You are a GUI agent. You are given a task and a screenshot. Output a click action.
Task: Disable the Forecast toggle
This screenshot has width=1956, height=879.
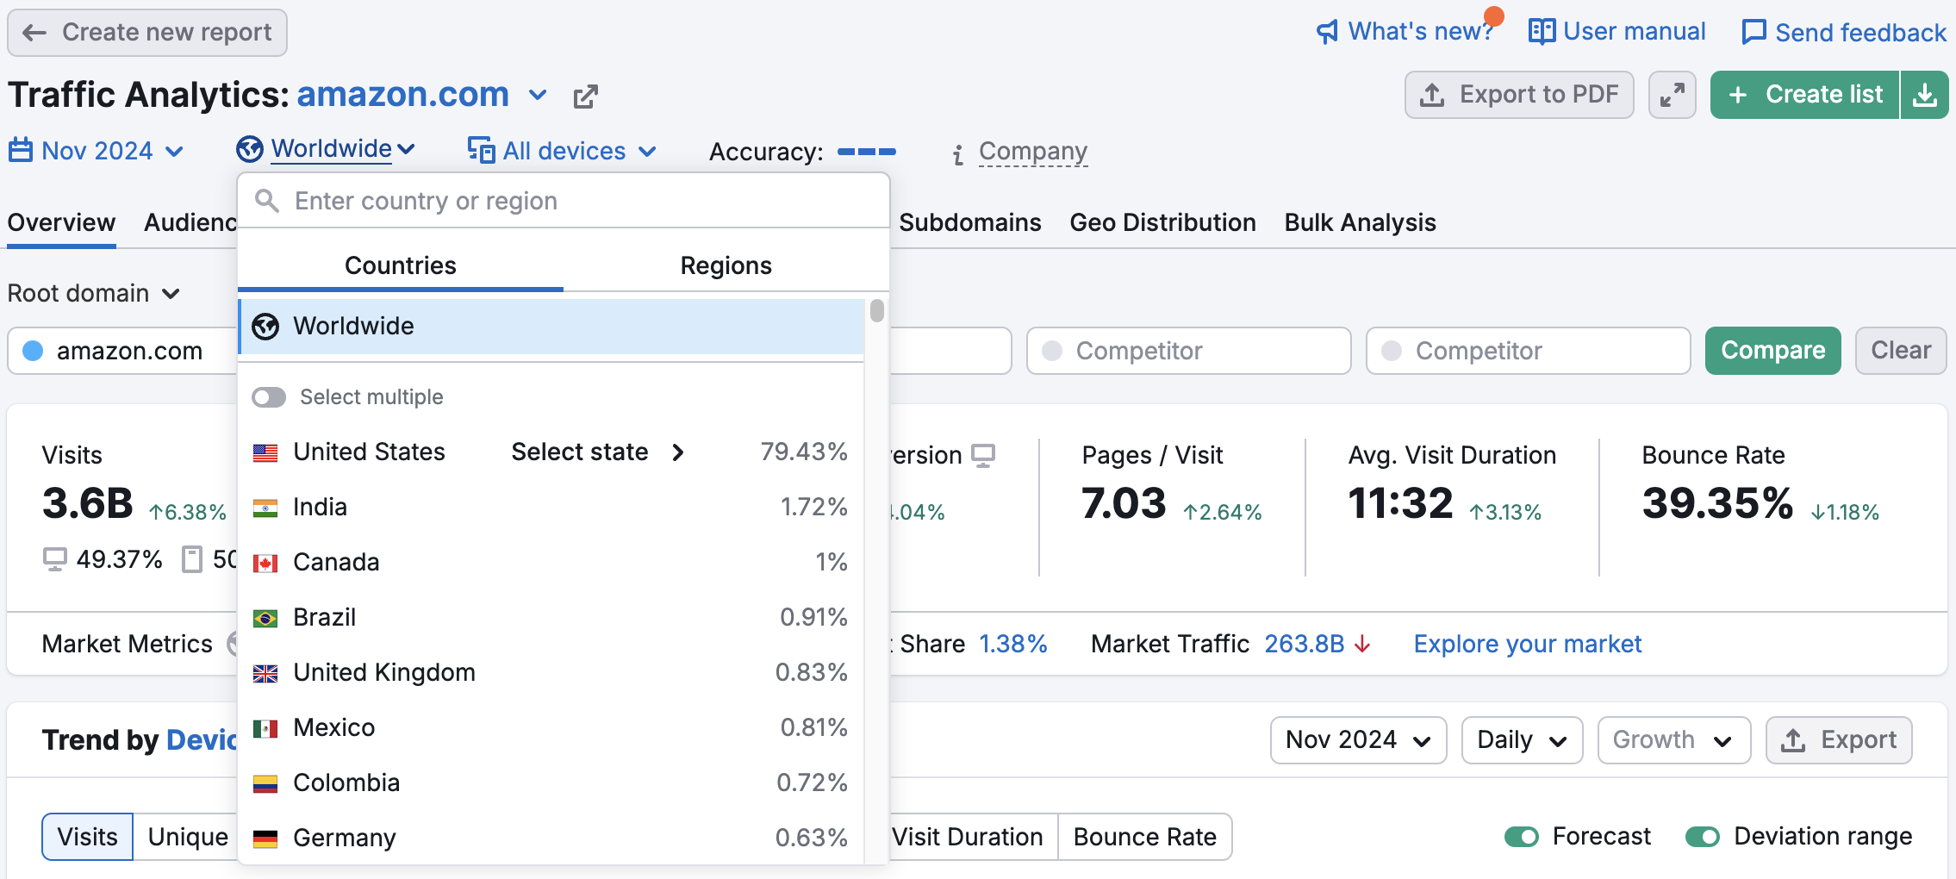(x=1522, y=837)
